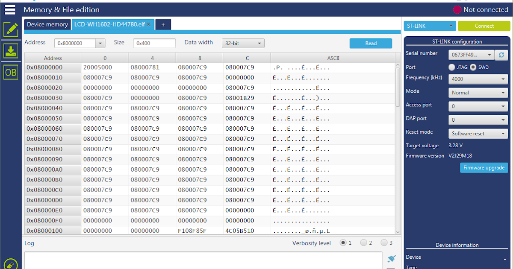Click inside the Size input field
The height and width of the screenshot is (269, 513).
pyautogui.click(x=154, y=43)
